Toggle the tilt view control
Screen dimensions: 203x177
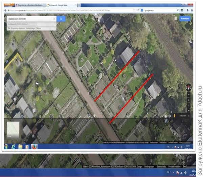pos(189,94)
